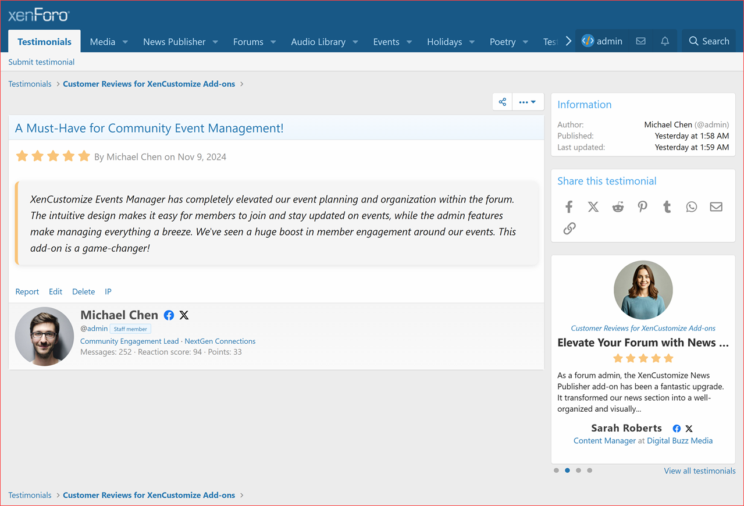Open the Media tab

[x=102, y=42]
